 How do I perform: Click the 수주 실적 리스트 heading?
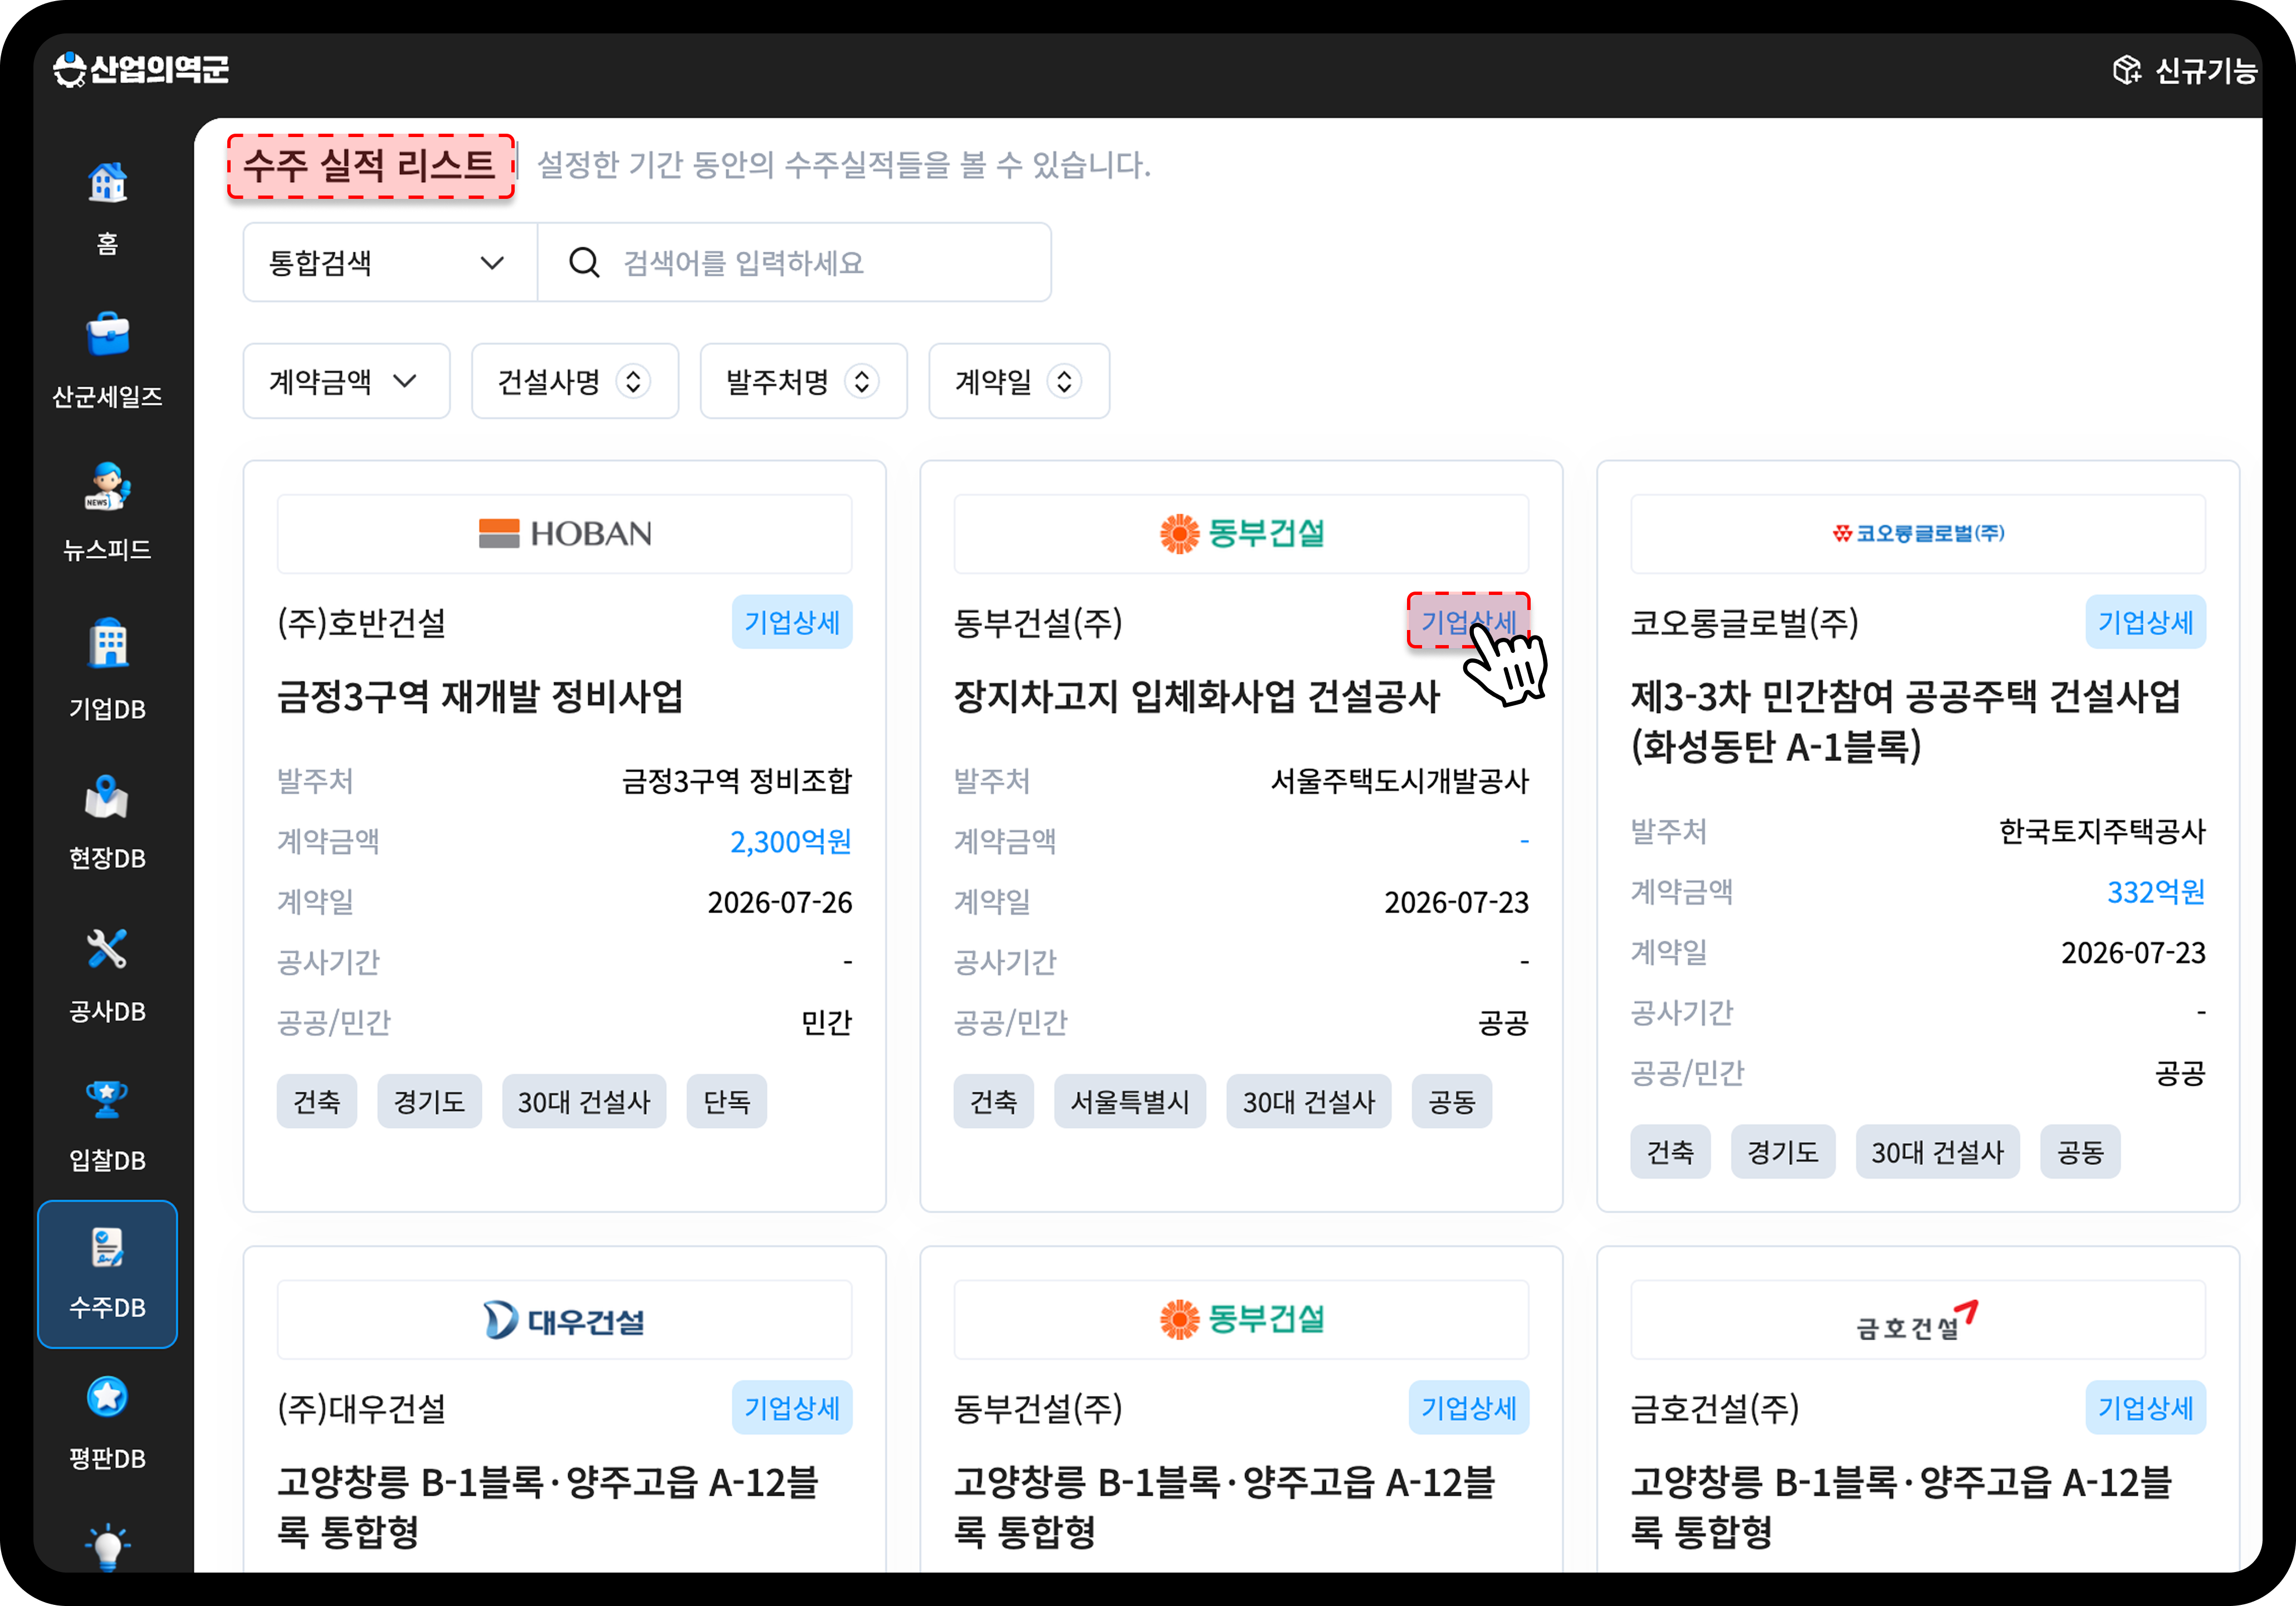370,165
